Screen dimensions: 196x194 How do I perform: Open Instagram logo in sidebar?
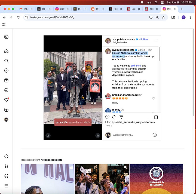[x=6, y=37]
